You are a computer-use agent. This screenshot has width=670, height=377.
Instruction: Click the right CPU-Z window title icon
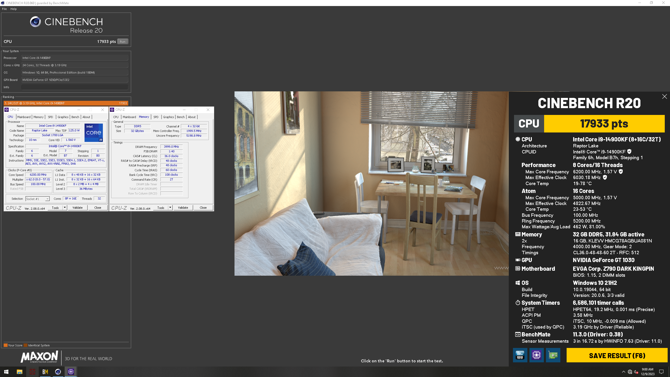pyautogui.click(x=112, y=110)
